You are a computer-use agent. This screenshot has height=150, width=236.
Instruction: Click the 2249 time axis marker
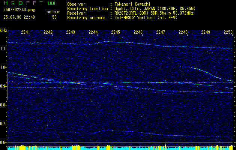click(206, 32)
